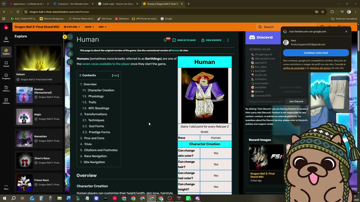Open a new browser tab
360x202 pixels.
(x=188, y=4)
